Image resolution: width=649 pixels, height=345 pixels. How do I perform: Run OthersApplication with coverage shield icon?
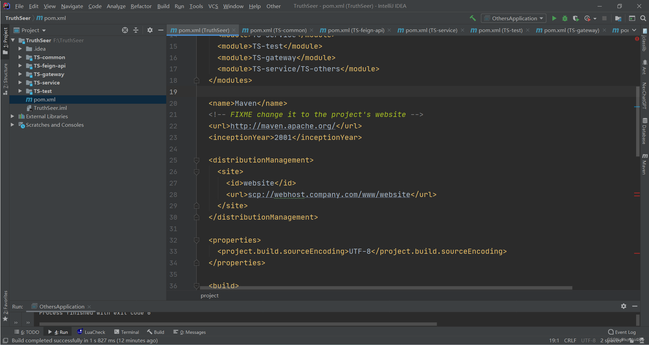[576, 18]
